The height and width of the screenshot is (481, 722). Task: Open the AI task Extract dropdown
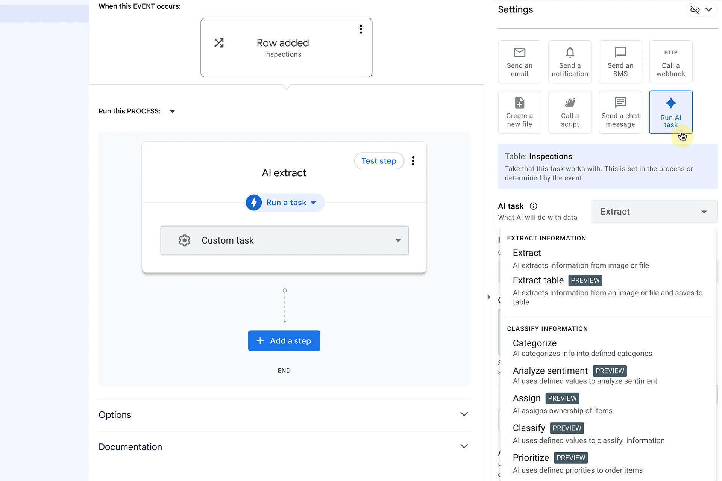click(x=654, y=212)
